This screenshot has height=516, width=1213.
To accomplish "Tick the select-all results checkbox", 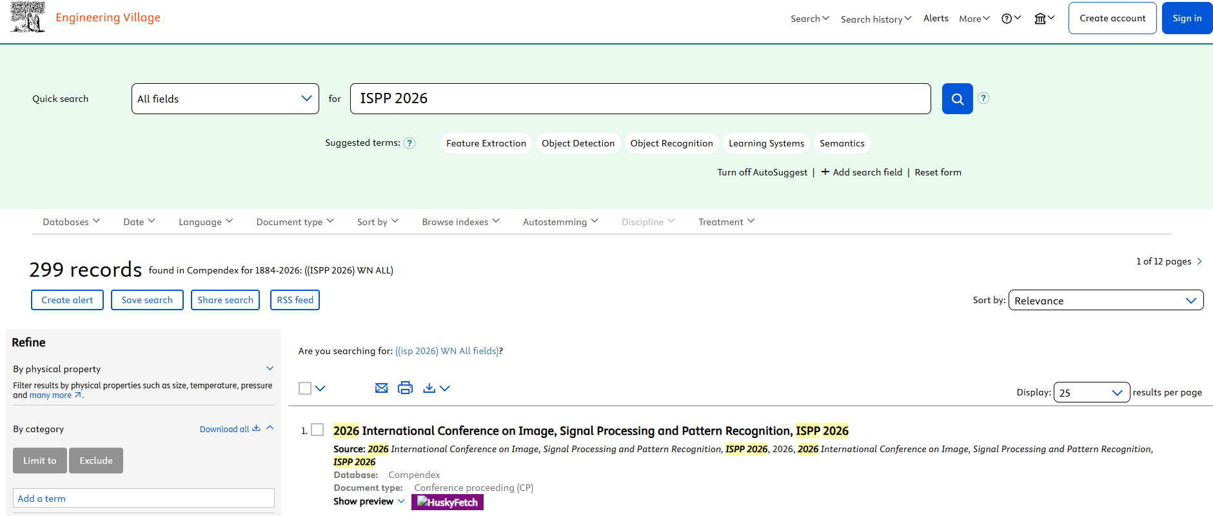I will click(305, 388).
